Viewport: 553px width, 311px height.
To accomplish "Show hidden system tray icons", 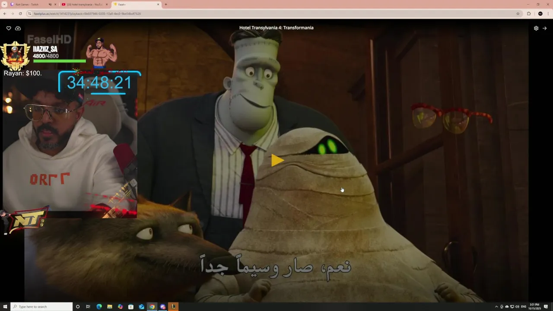I will (x=496, y=307).
